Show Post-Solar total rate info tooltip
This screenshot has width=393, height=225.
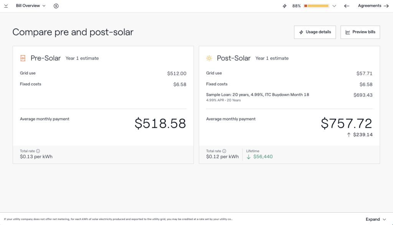pos(224,151)
